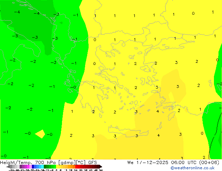This screenshot has width=222, height=171.
Task: Click the 'We 17-12-2025 06:00 UTC' timestamp
Action: click(162, 163)
